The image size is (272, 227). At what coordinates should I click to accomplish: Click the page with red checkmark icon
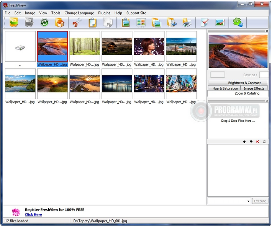click(205, 23)
